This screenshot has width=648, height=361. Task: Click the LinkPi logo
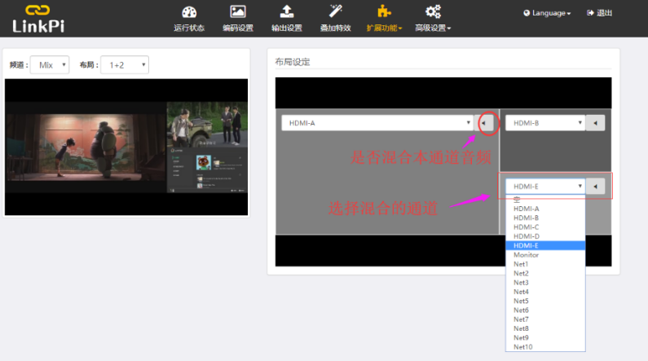[x=38, y=19]
